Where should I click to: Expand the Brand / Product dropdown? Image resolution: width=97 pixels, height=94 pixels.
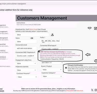pos(52,70)
